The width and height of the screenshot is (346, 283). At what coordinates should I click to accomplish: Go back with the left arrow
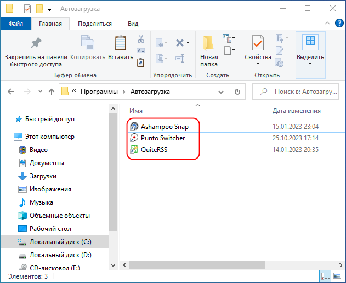(11, 92)
